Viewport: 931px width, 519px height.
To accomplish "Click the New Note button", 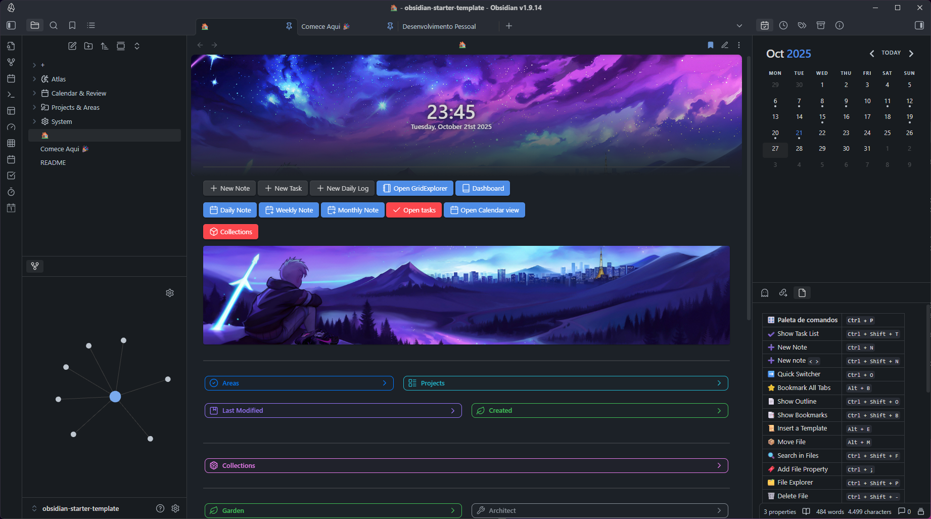I will tap(229, 188).
